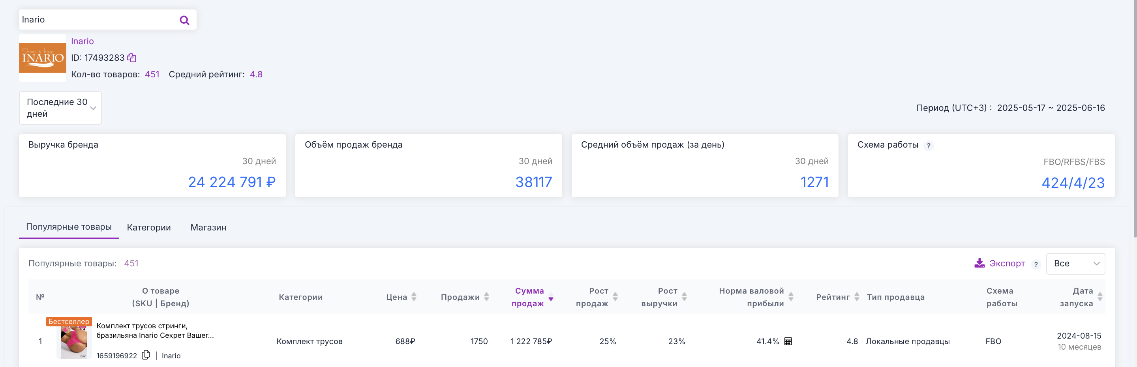The image size is (1137, 367).
Task: Sort by Сумма продаж descending arrow
Action: pos(551,299)
